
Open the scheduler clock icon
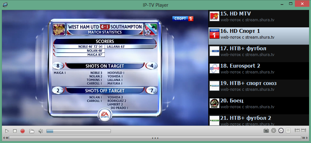coord(281,130)
